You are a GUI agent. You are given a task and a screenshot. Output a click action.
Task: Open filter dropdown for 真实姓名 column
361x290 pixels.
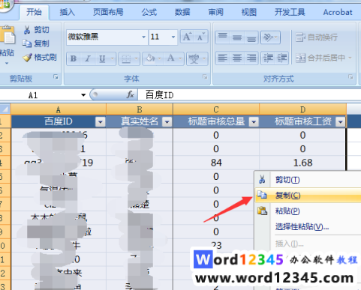coord(167,122)
